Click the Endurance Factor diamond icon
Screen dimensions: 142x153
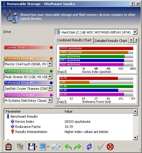point(13,126)
